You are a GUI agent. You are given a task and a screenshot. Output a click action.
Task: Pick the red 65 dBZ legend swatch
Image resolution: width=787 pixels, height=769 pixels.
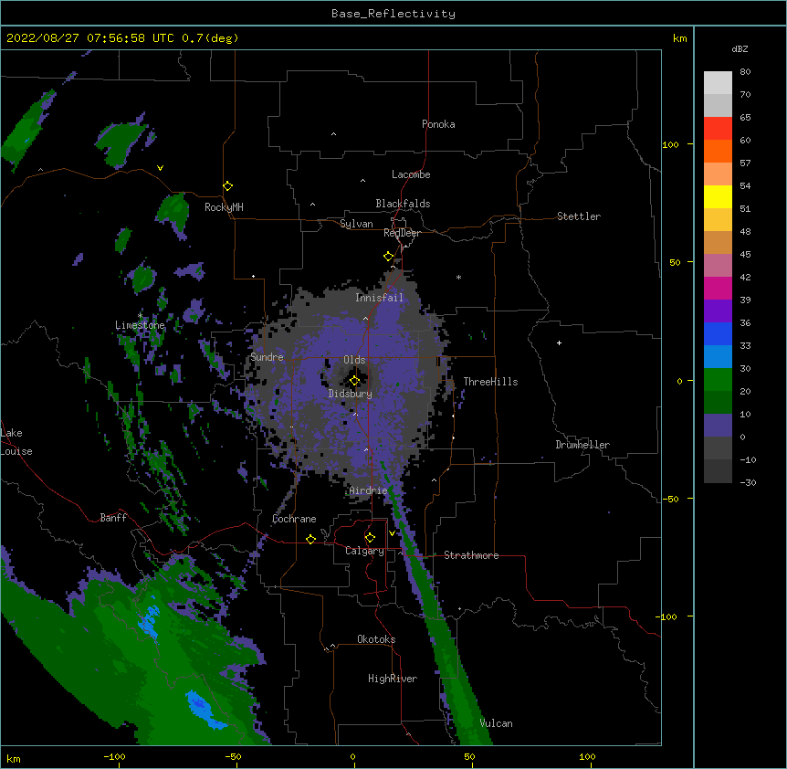point(718,129)
